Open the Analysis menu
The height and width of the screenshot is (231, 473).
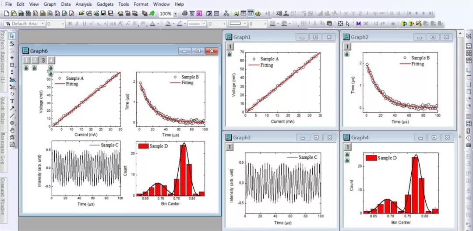click(84, 4)
